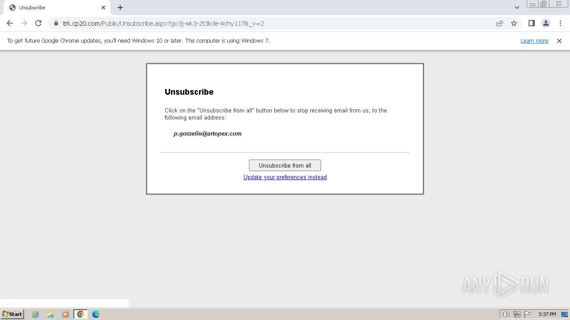Select the Unsubscribe browser tab

pyautogui.click(x=57, y=8)
